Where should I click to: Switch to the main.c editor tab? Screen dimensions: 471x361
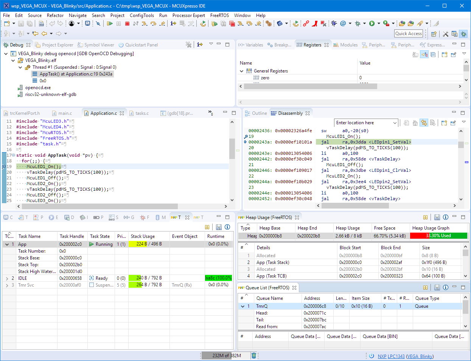tap(65, 113)
